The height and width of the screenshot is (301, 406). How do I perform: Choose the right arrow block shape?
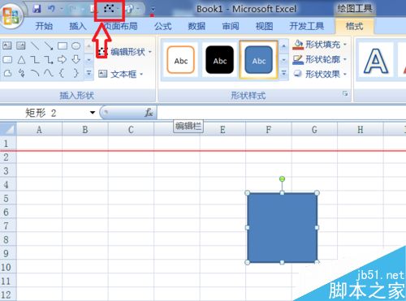point(63,59)
